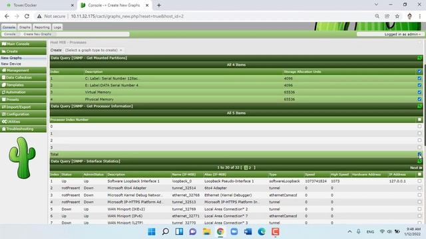Screen dimensions: 426x239
Task: Check the processor 1 row checkbox
Action: [419, 133]
